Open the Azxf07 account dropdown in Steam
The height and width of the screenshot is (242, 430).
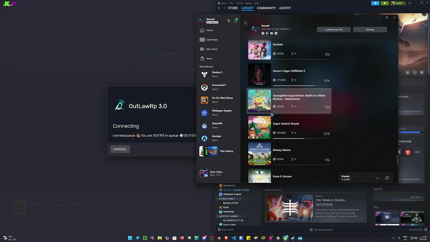coord(398,3)
